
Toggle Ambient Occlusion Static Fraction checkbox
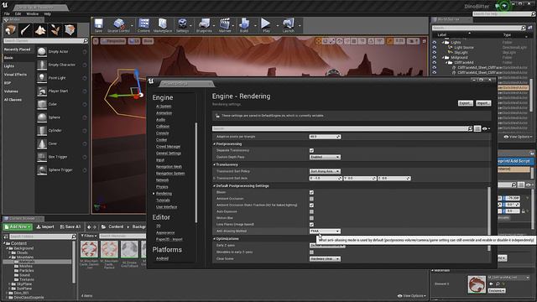point(311,205)
